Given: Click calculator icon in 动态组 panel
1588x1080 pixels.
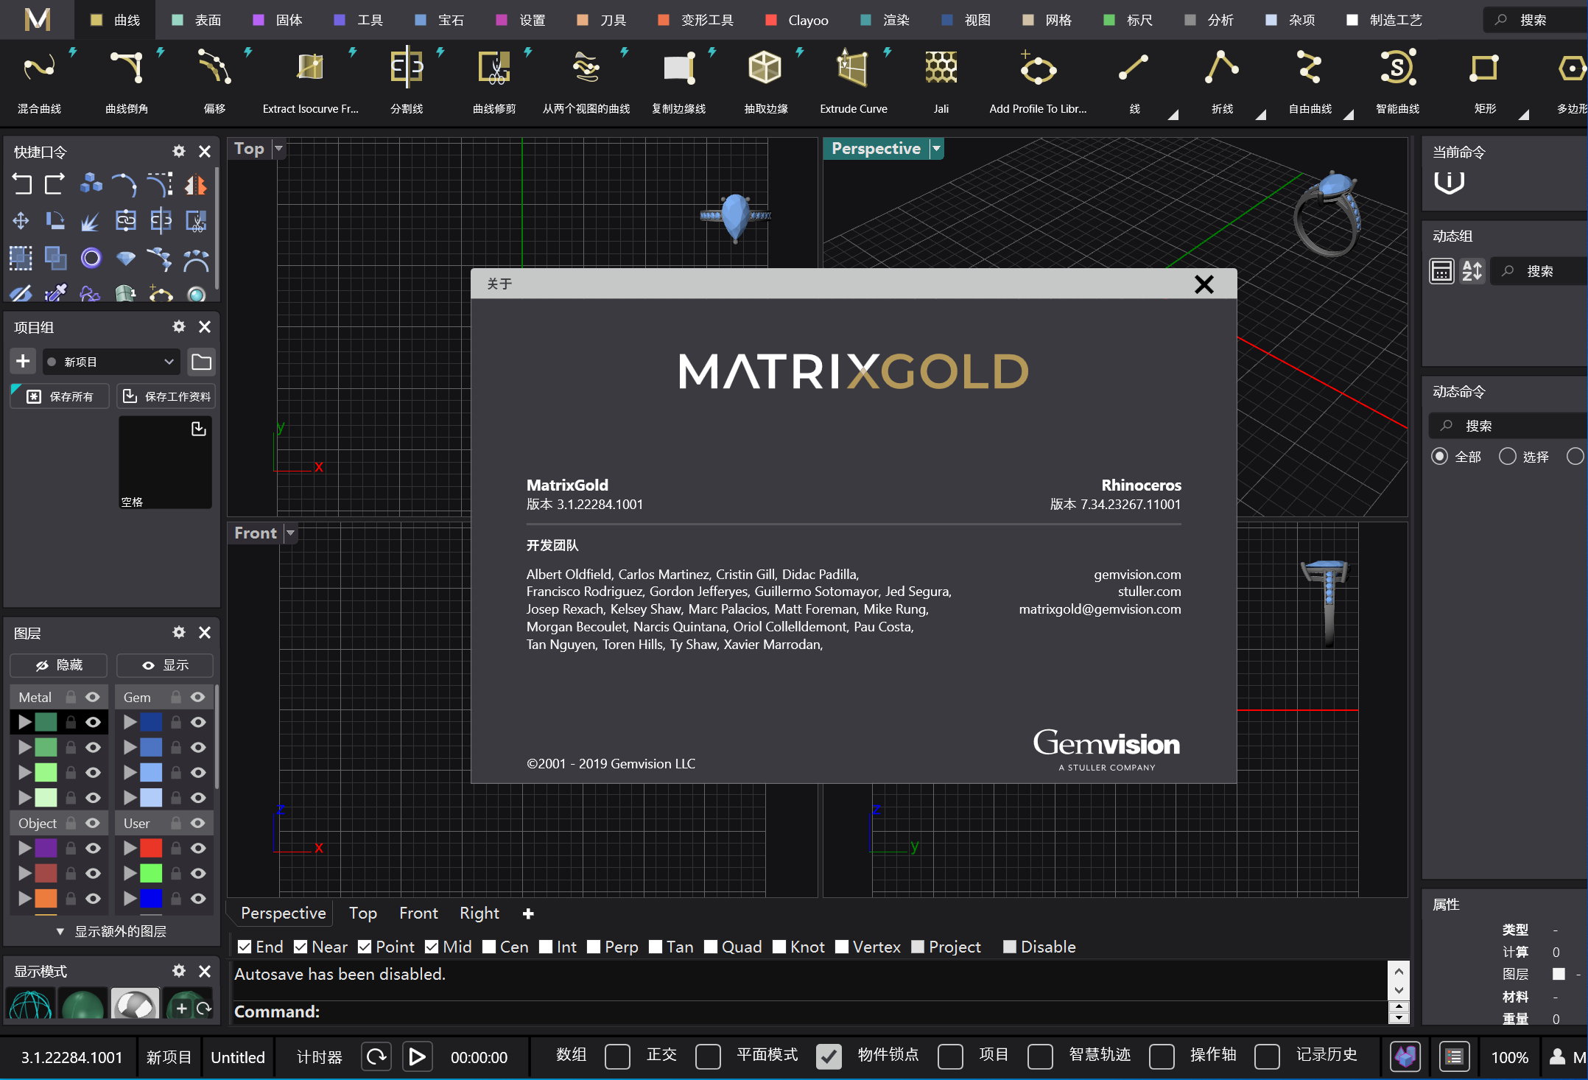Looking at the screenshot, I should pos(1441,271).
